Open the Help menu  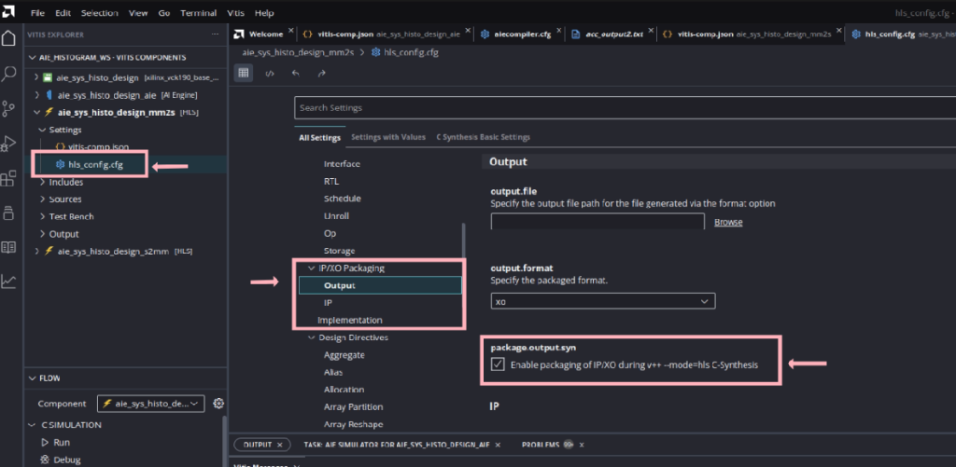pyautogui.click(x=264, y=13)
